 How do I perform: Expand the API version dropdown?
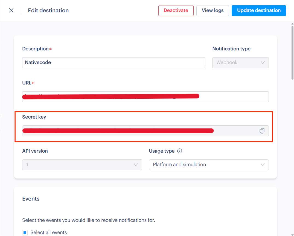click(x=82, y=165)
